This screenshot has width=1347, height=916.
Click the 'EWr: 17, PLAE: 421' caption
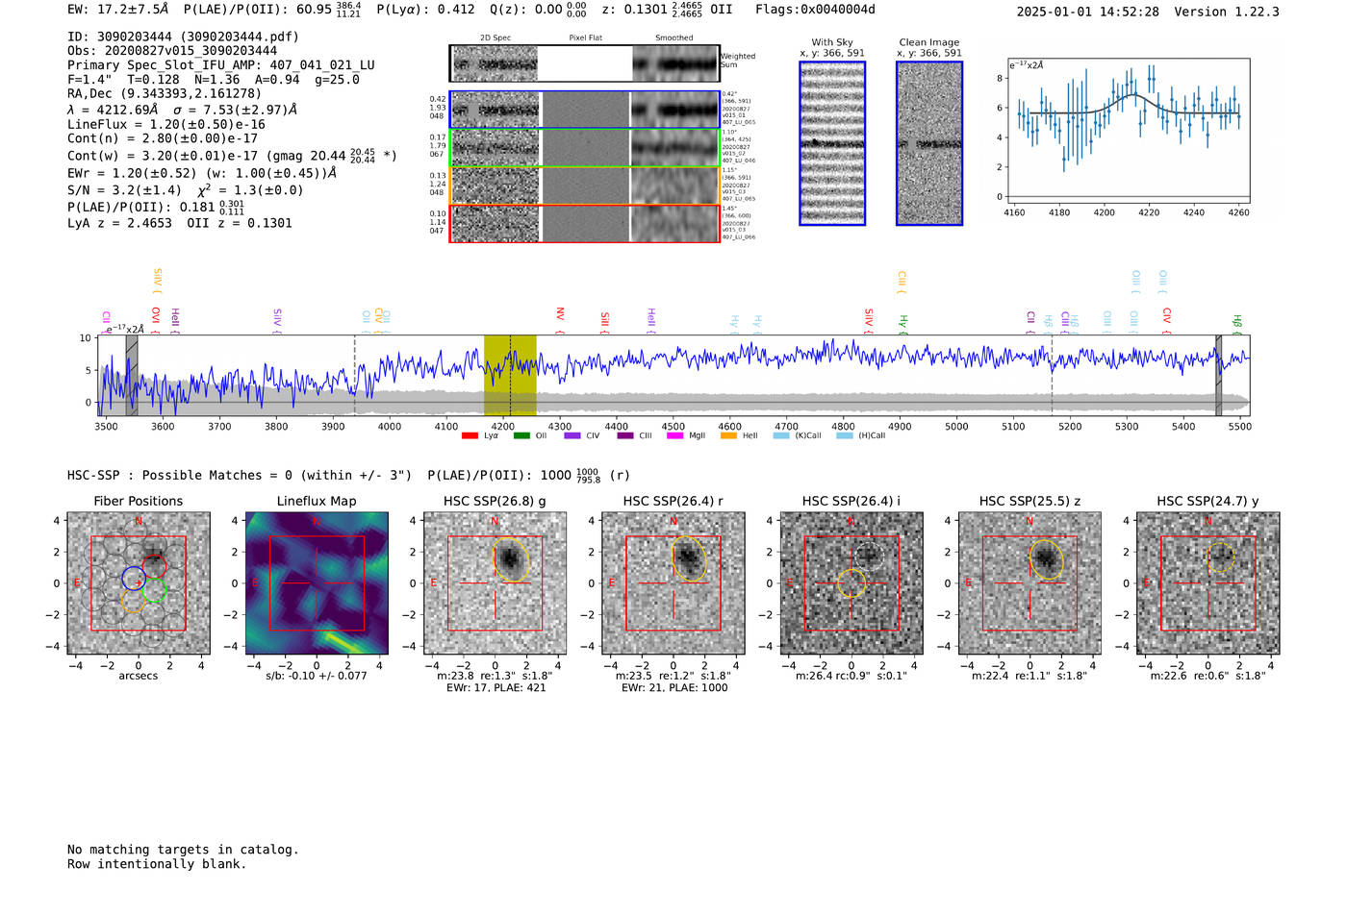pyautogui.click(x=496, y=688)
